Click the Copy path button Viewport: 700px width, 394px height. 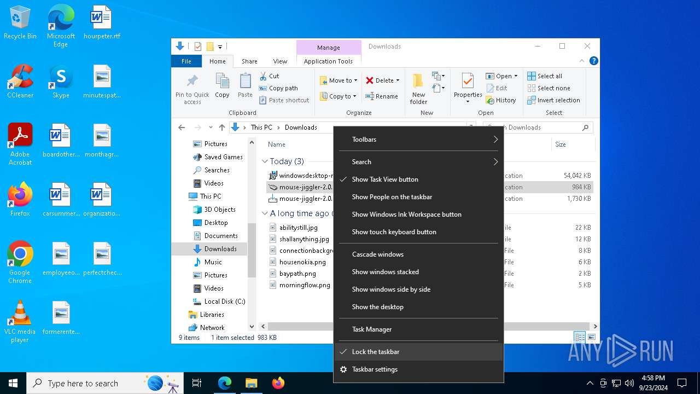(278, 88)
